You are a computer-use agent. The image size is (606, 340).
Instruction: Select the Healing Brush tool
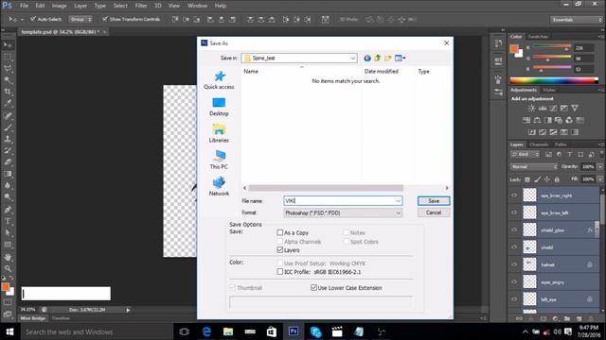coord(8,115)
